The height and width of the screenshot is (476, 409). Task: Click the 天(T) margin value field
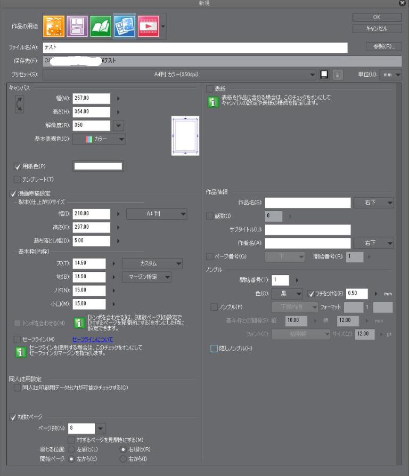tap(89, 263)
